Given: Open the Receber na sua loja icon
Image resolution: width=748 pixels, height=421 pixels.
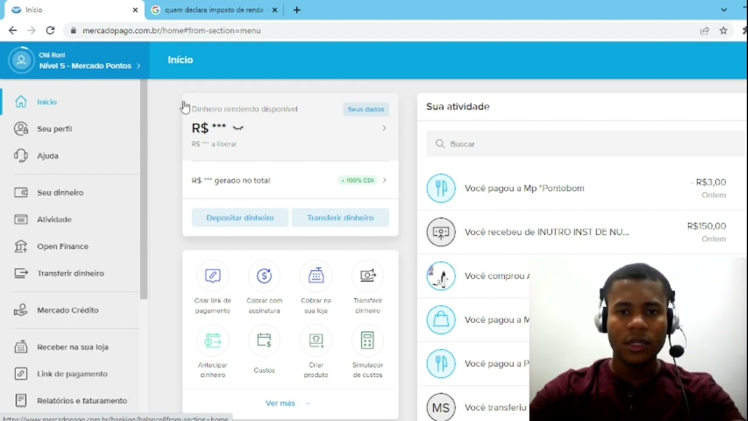Looking at the screenshot, I should 21,347.
